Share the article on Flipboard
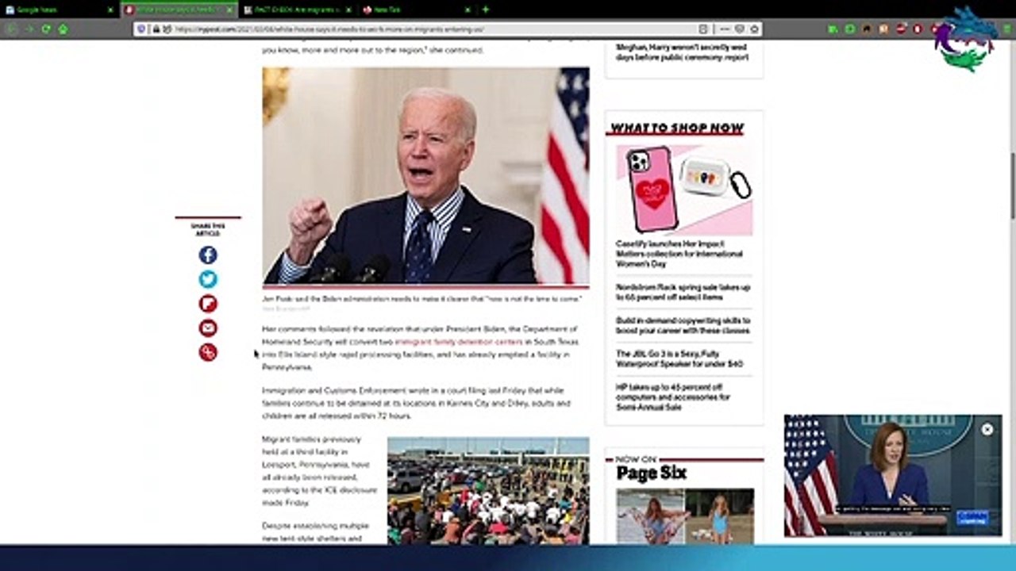 point(208,304)
